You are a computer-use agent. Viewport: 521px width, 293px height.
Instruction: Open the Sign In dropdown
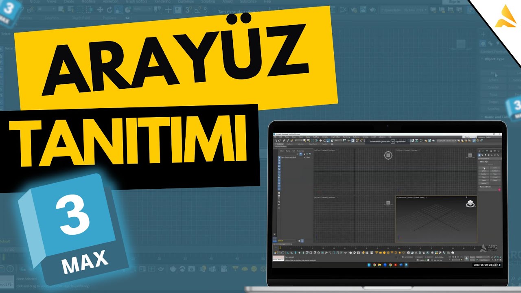tap(469, 137)
